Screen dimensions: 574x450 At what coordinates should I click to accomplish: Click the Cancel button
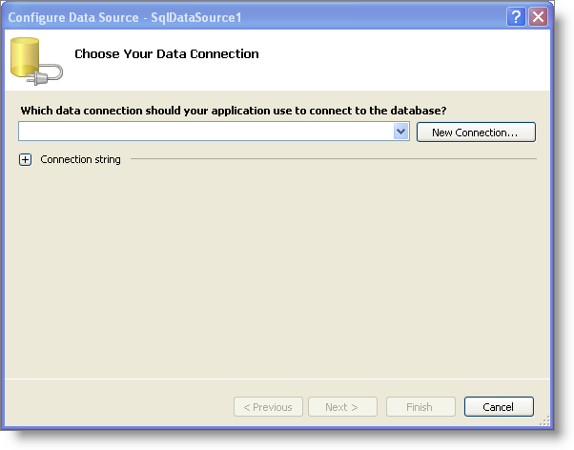tap(499, 407)
